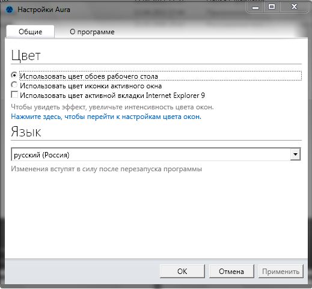The image size is (312, 289).
Task: Confirm settings with the OK button
Action: [182, 272]
